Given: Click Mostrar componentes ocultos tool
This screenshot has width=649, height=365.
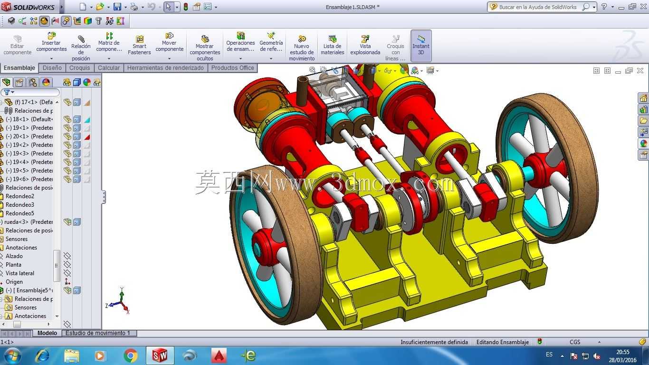Looking at the screenshot, I should (205, 48).
